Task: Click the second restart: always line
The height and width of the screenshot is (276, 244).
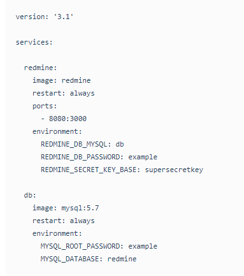Action: pos(64,221)
